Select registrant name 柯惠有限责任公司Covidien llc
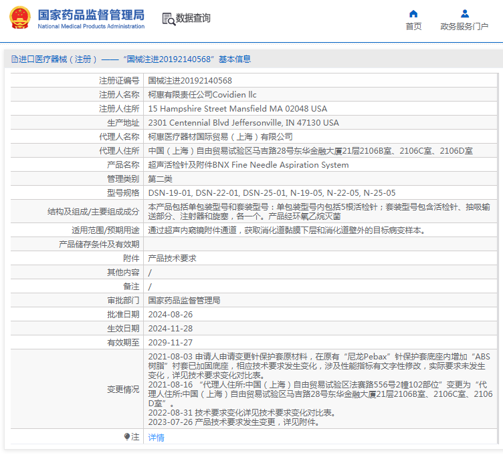 click(202, 94)
